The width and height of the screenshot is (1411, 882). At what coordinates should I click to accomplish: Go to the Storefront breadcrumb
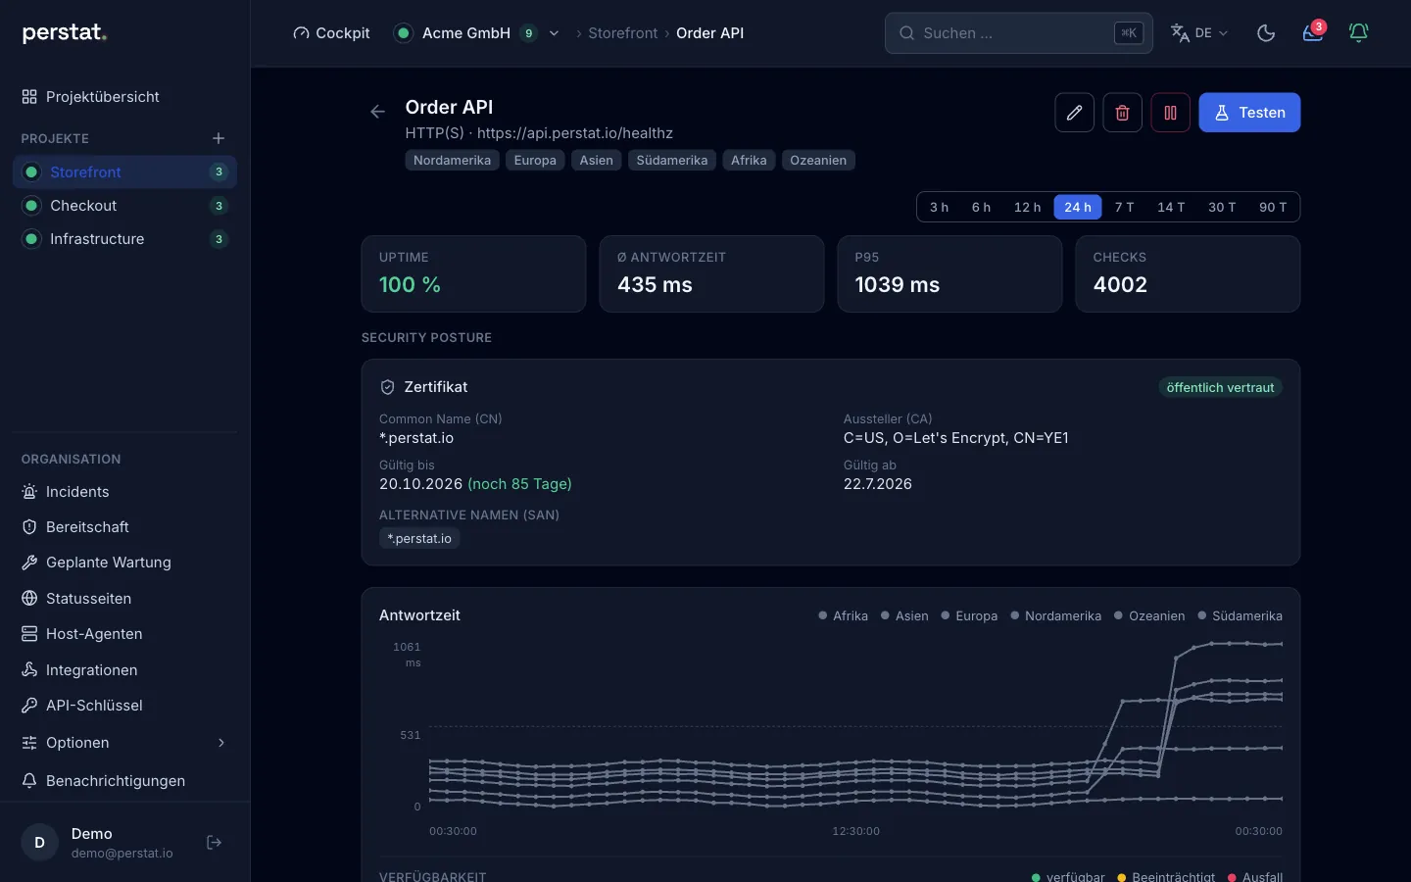[622, 33]
